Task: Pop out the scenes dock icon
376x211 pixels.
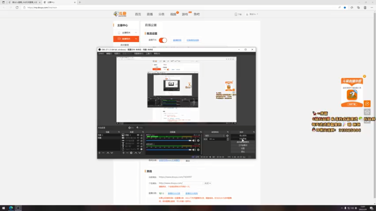Action: [119, 132]
